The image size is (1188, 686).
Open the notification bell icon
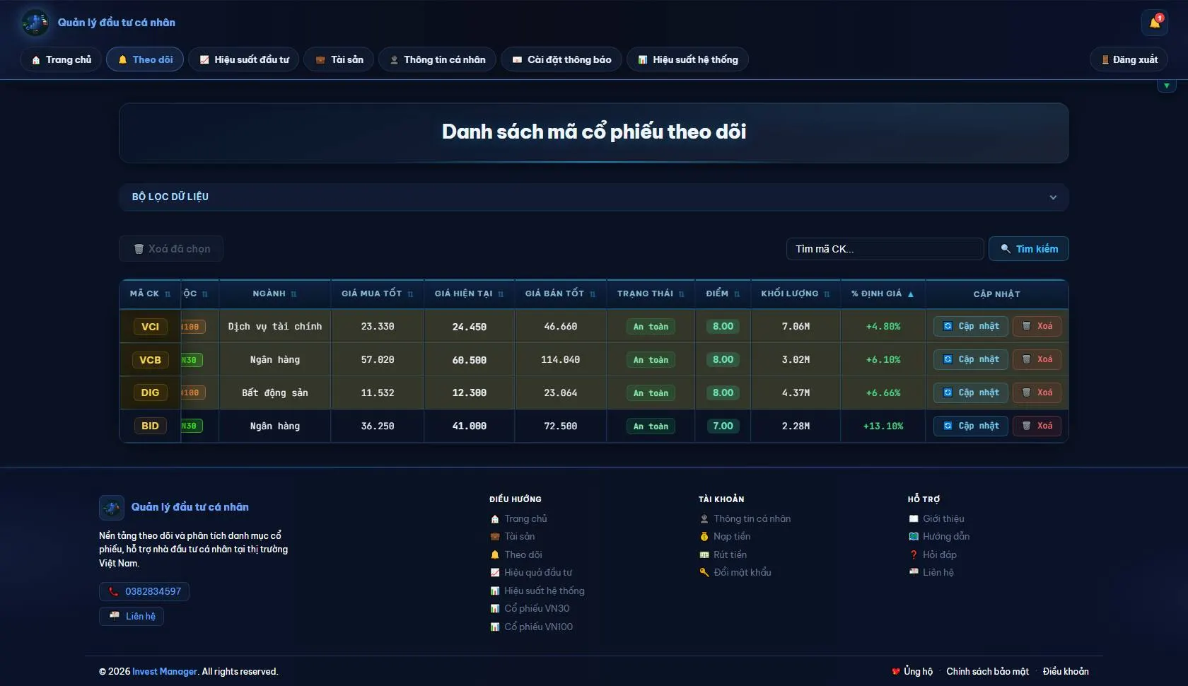(1154, 23)
